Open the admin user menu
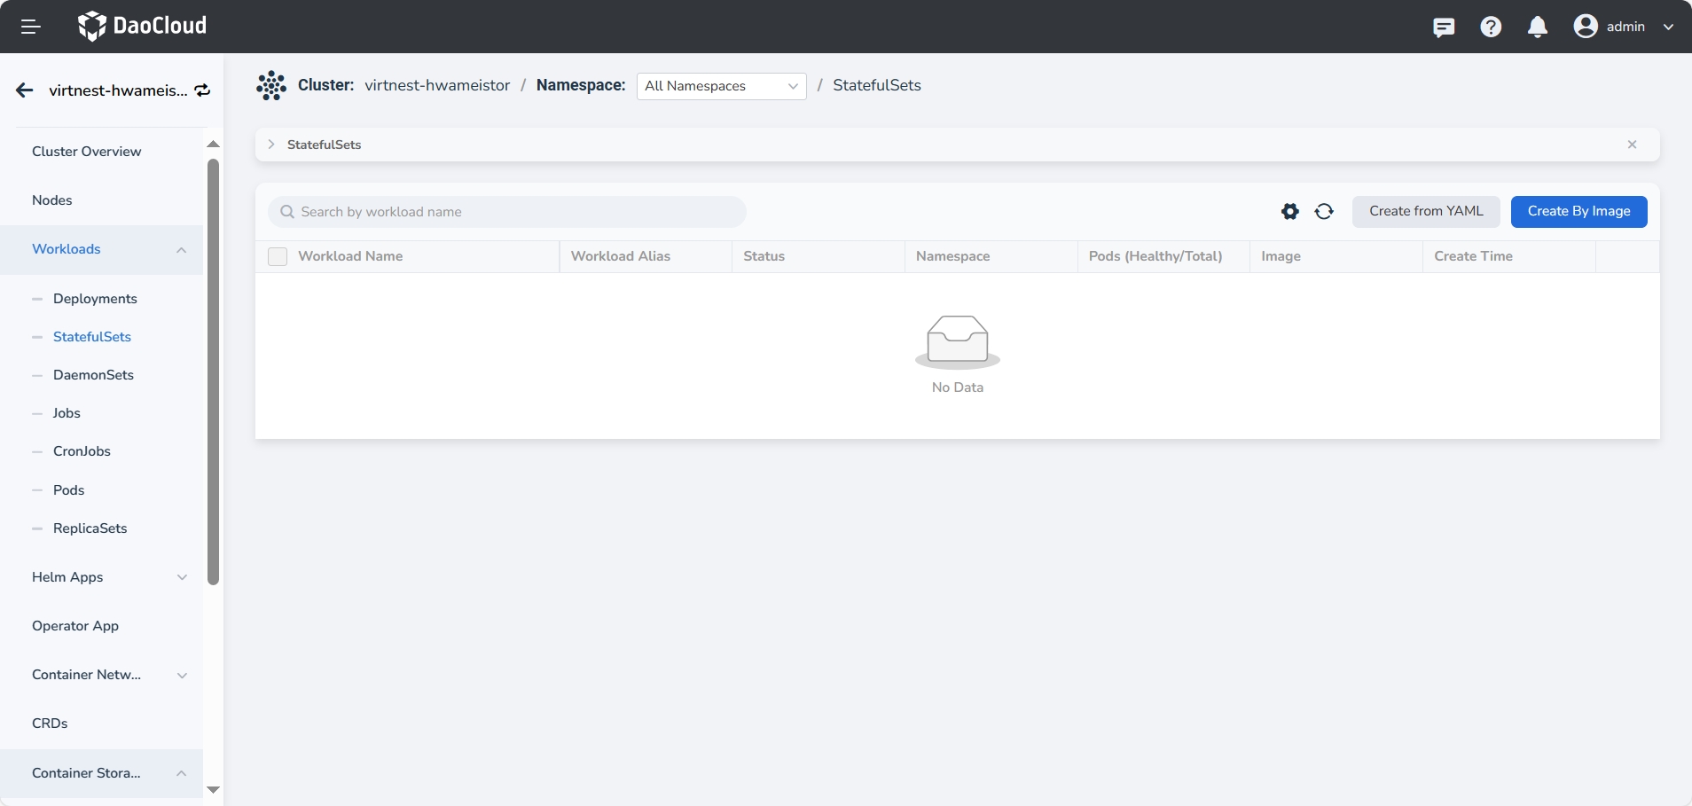Screen dimensions: 1692x806 pyautogui.click(x=1624, y=27)
